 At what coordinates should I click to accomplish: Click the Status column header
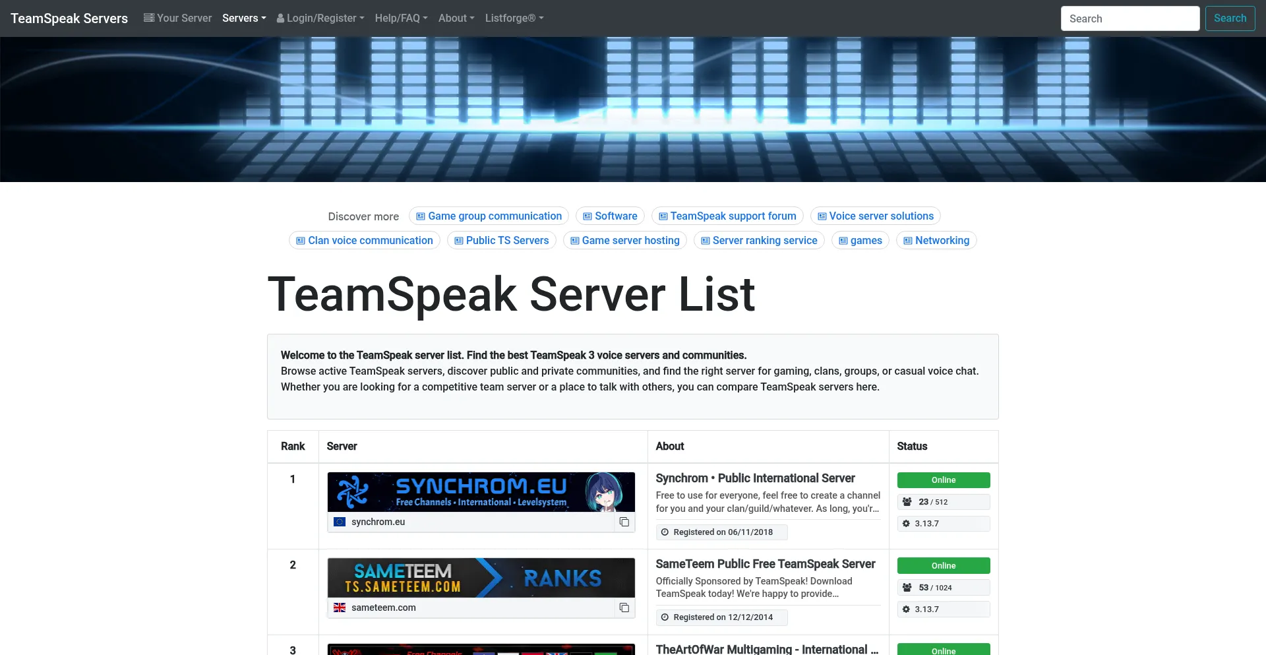(912, 447)
